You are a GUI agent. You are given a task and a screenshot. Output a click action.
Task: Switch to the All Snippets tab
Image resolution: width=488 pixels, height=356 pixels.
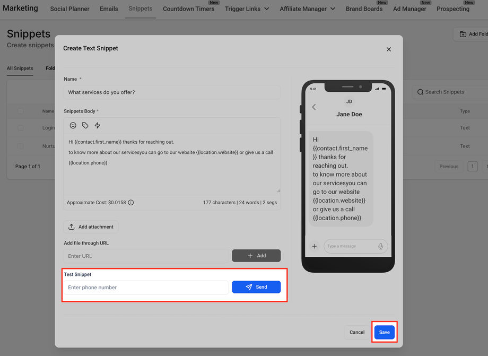(x=20, y=68)
